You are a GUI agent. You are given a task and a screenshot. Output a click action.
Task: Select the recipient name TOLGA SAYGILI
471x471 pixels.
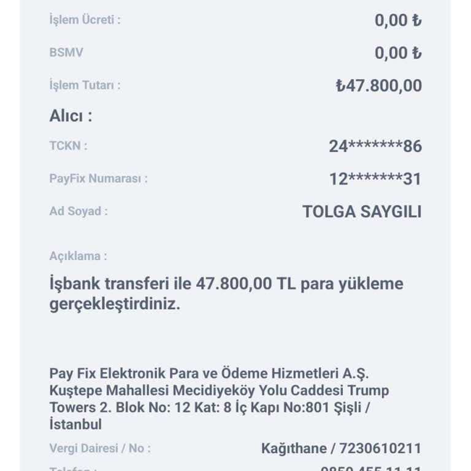pos(362,212)
